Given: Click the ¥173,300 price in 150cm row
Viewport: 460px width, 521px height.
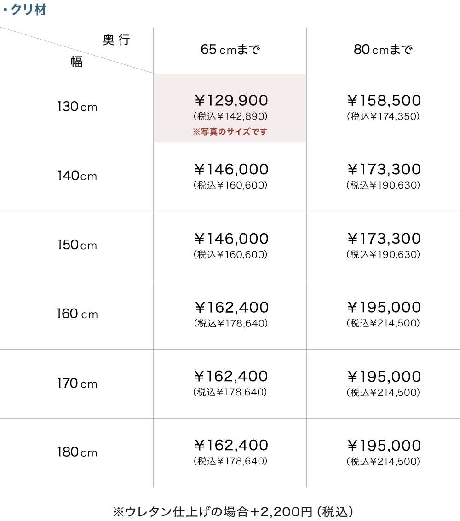Looking at the screenshot, I should 383,239.
